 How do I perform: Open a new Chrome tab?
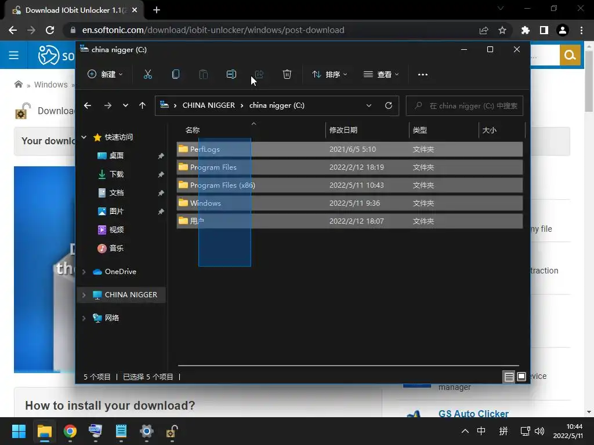[157, 10]
